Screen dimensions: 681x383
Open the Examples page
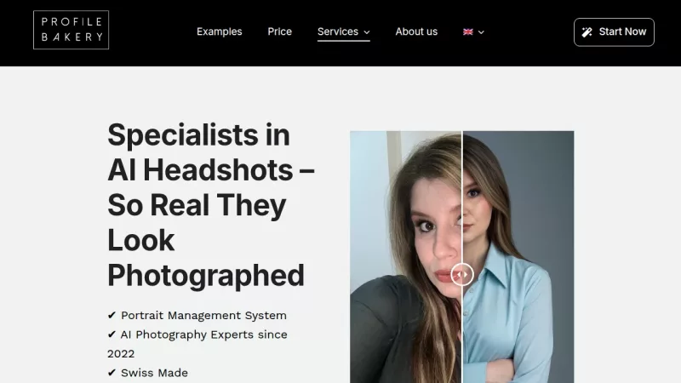pos(219,31)
